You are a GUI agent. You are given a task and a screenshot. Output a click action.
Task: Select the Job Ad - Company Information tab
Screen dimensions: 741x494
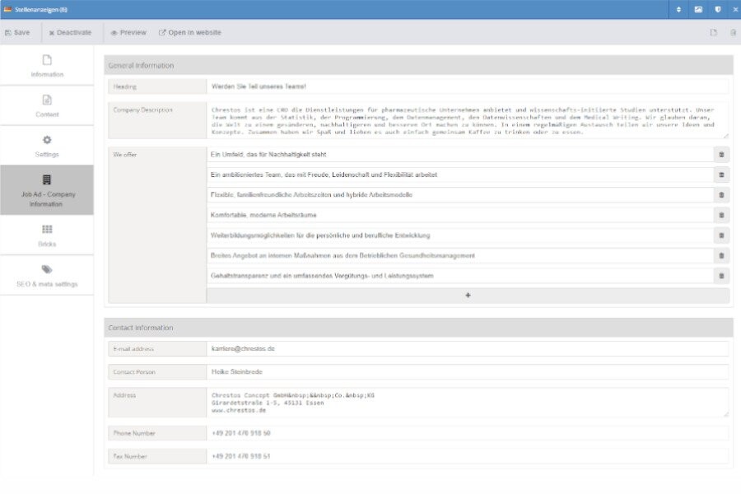(47, 189)
